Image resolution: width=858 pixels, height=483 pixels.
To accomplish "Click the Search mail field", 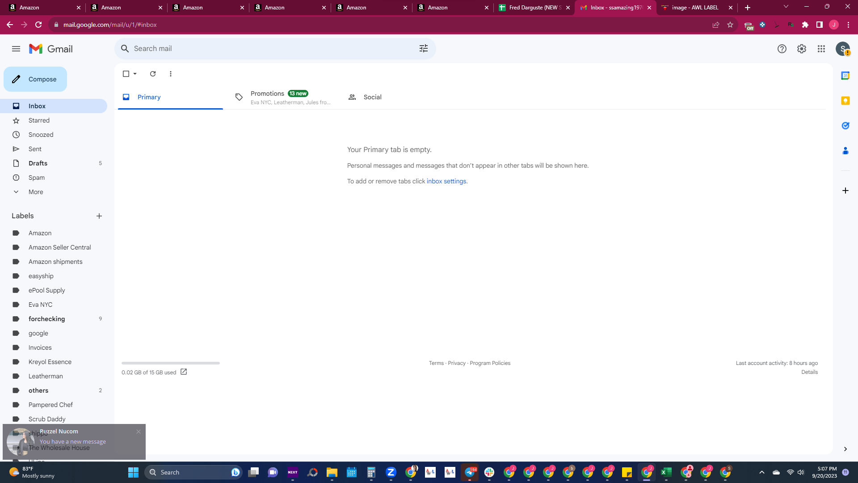I will point(275,48).
